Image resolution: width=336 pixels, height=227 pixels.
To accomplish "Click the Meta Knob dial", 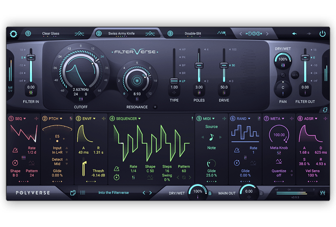I will point(278,136).
